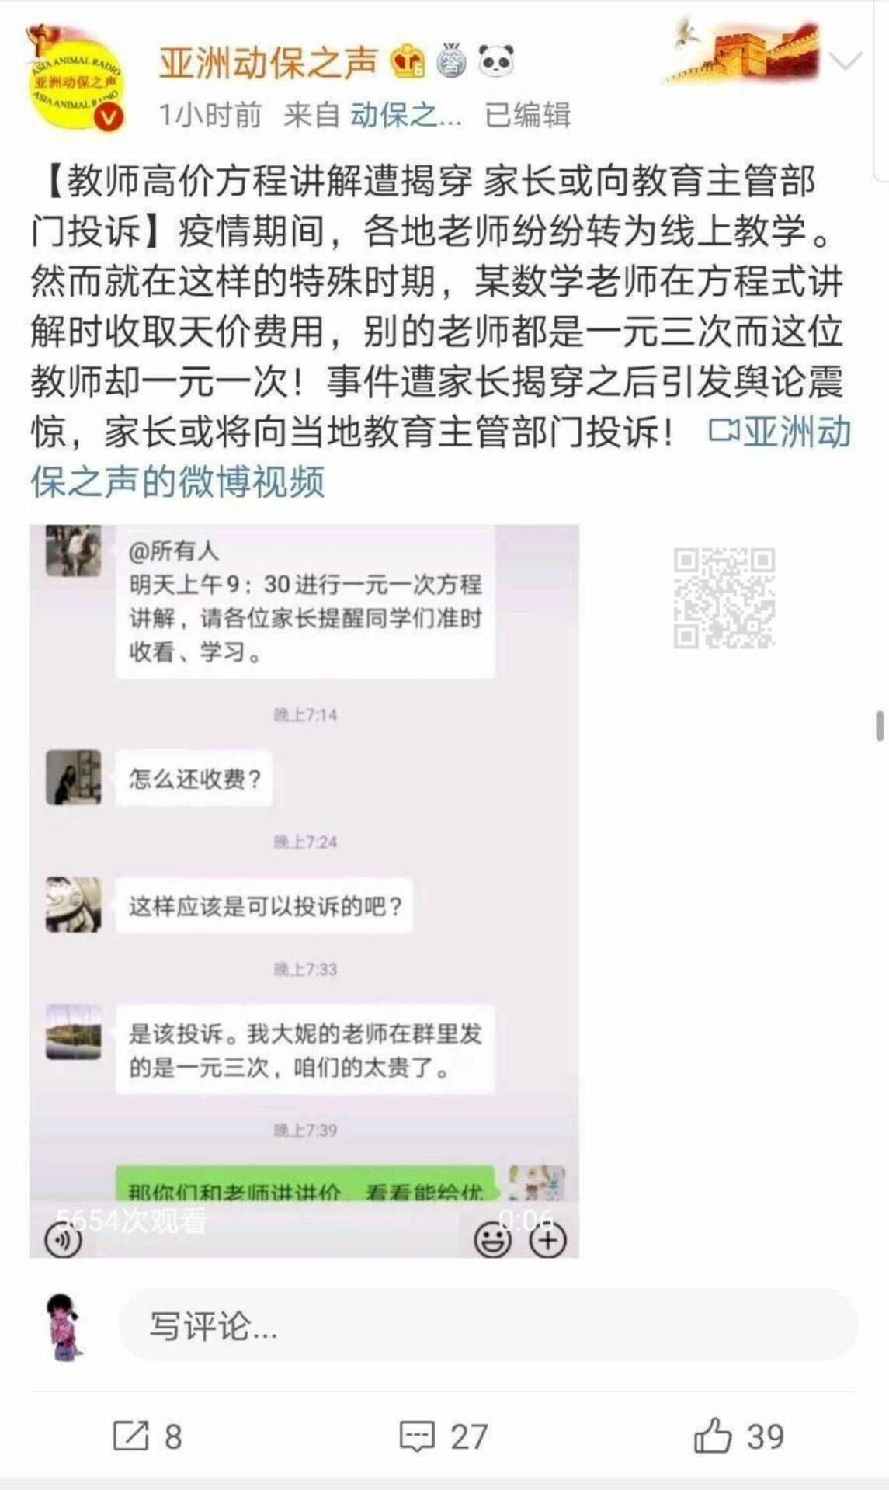889x1490 pixels.
Task: Play the chat screenshot video thumbnail
Action: tap(304, 891)
